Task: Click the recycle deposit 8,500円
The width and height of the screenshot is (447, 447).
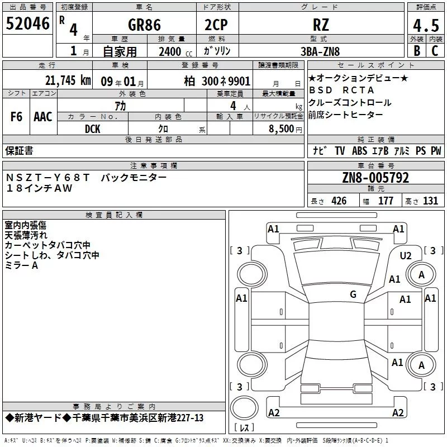Action: [x=286, y=129]
